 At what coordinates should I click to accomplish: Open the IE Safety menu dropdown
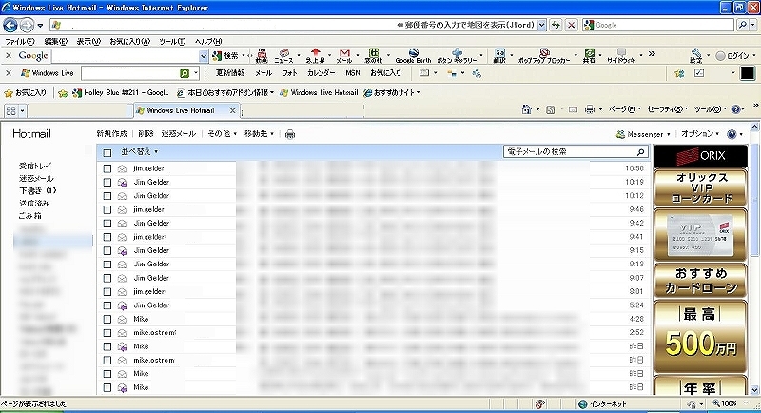tap(668, 109)
